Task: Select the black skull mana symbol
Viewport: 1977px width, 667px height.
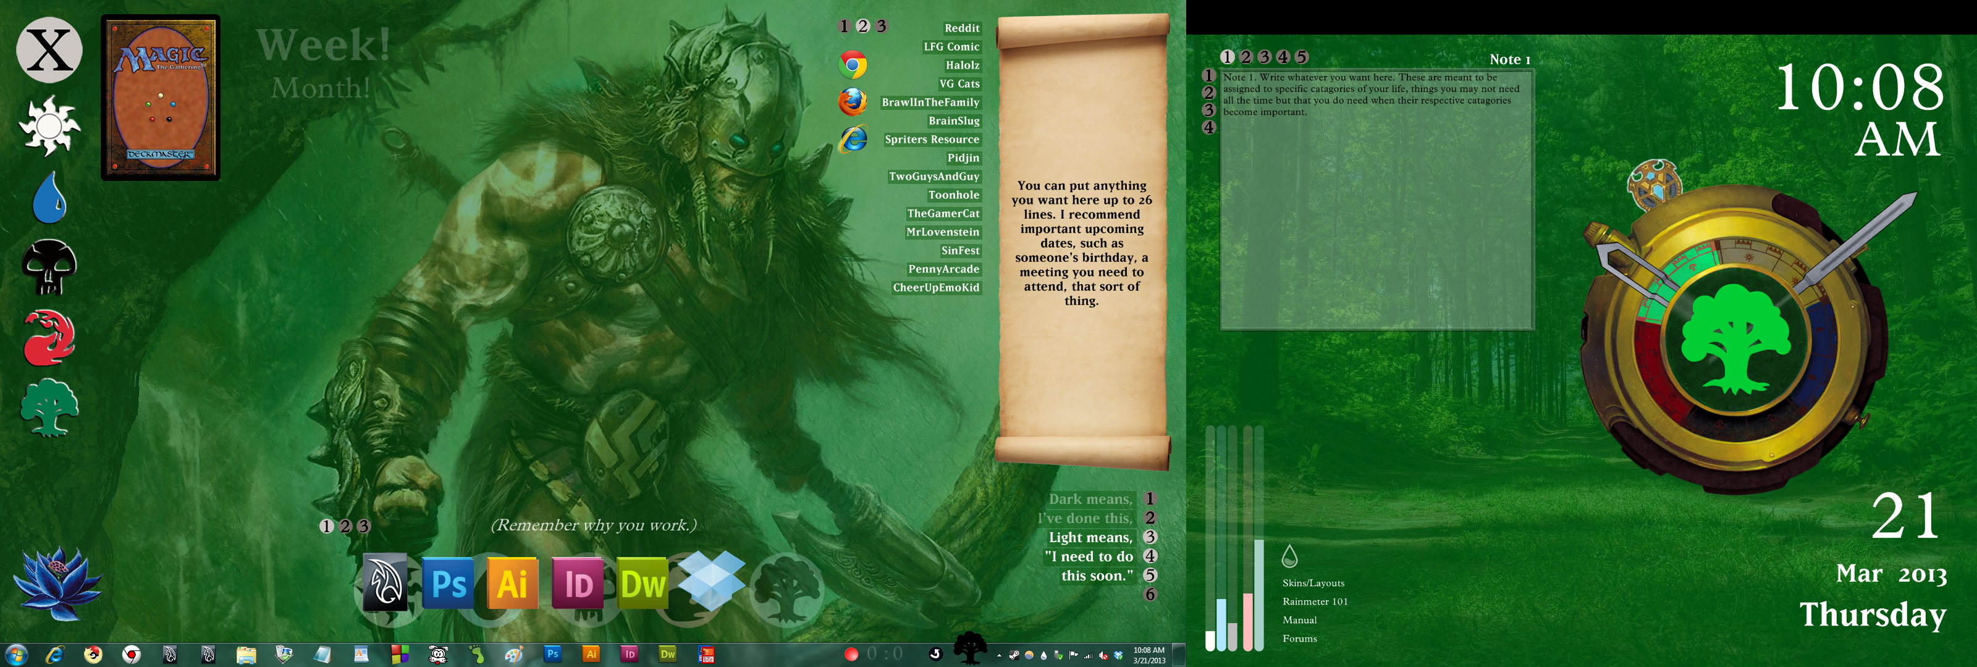Action: point(49,267)
